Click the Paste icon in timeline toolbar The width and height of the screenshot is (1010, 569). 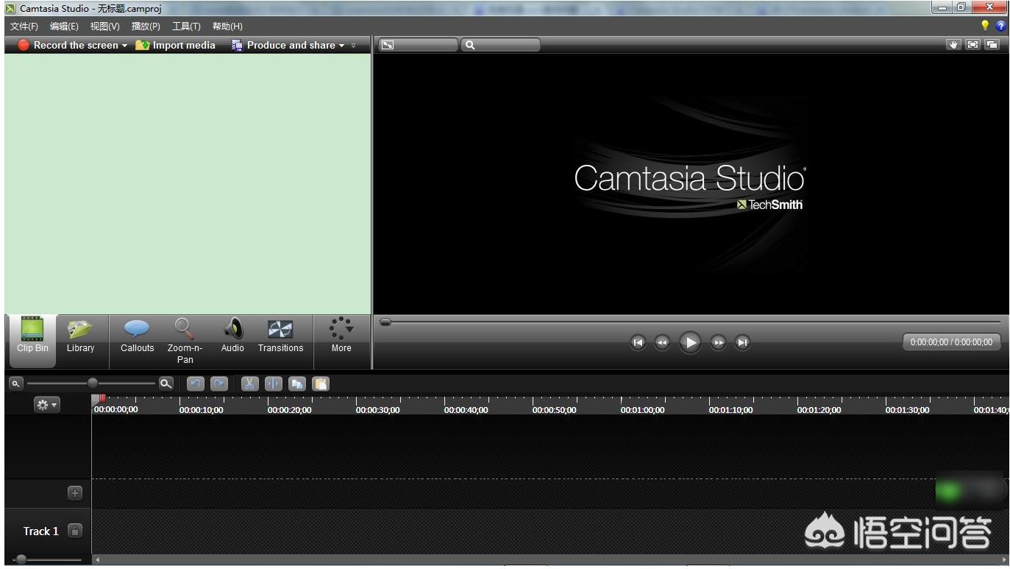coord(320,384)
